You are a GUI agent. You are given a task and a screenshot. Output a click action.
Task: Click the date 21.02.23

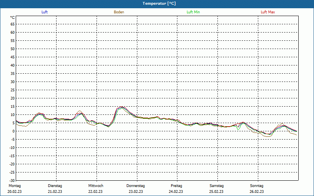pyautogui.click(x=55, y=192)
